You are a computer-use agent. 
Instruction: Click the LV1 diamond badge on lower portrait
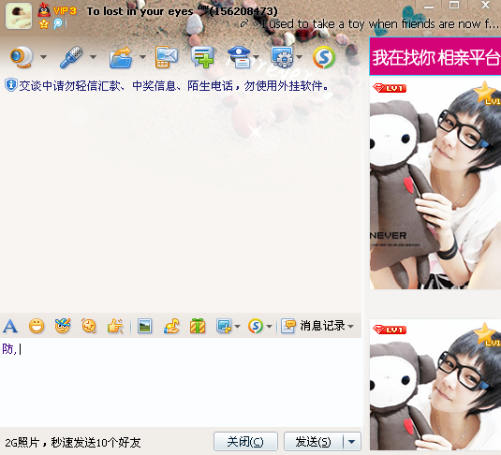pyautogui.click(x=390, y=330)
